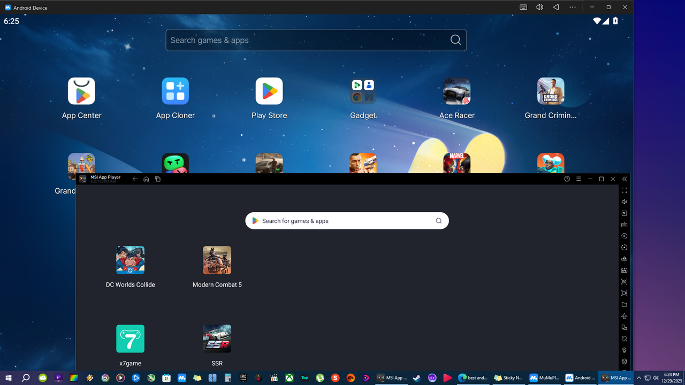The image size is (685, 385).
Task: Rotate screen using MSI sidebar icon
Action: [x=625, y=327]
